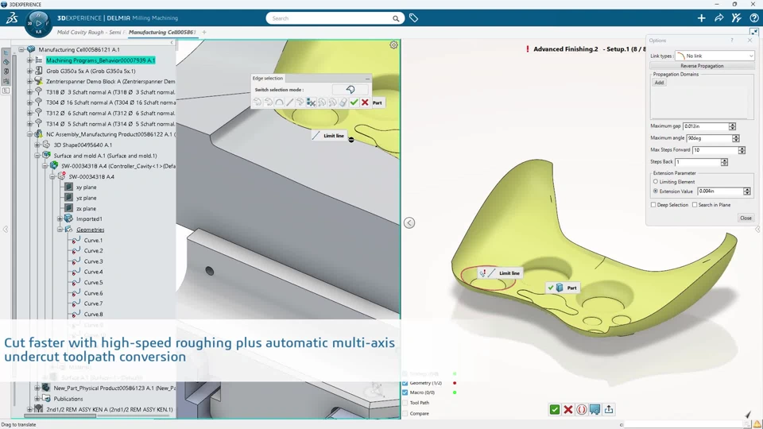
Task: Collapse the Geometries tree node
Action: (60, 230)
